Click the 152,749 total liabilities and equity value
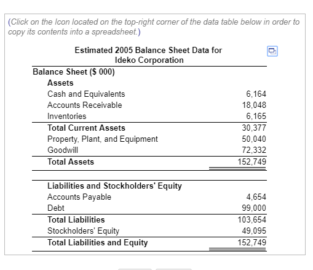Image resolution: width=313 pixels, height=270 pixels. click(x=252, y=242)
